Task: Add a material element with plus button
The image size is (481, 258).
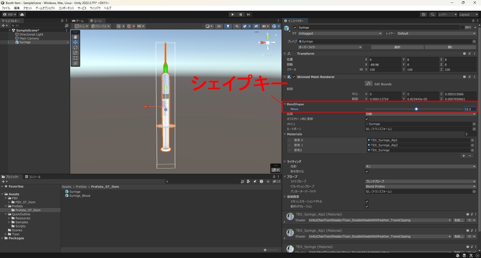Action: pyautogui.click(x=464, y=156)
